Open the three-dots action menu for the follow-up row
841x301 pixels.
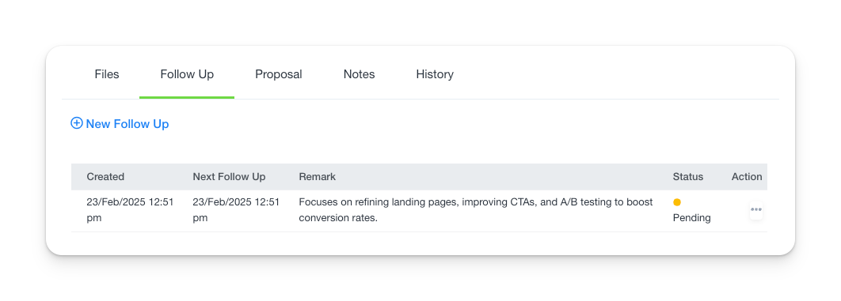pyautogui.click(x=756, y=209)
